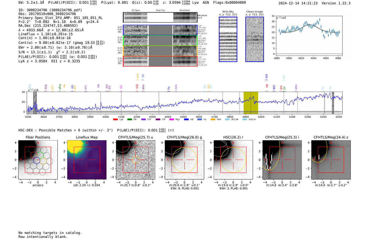The width and height of the screenshot is (369, 251).
Task: Select the (K)CaII legend swatch
Action: point(227,120)
